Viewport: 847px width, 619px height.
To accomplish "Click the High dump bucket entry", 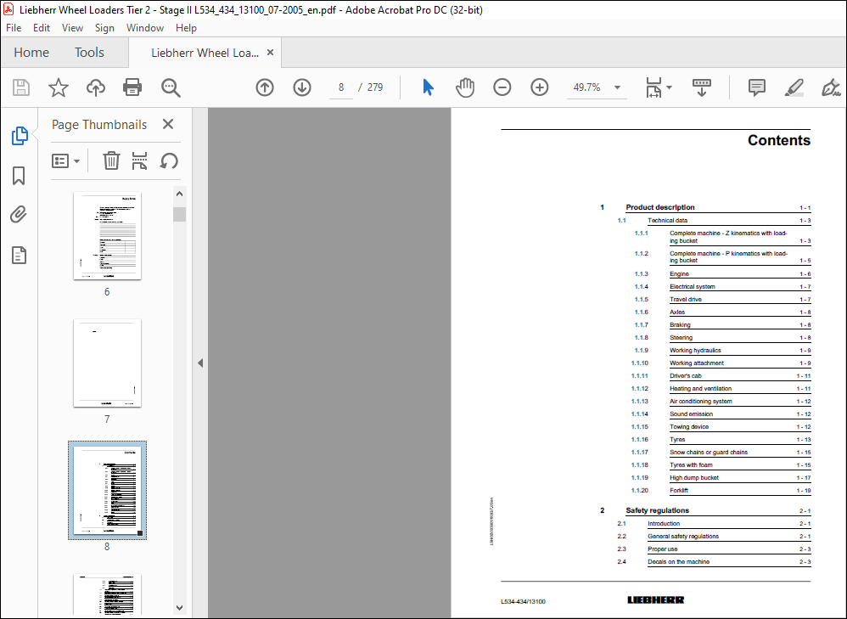I will pyautogui.click(x=694, y=477).
